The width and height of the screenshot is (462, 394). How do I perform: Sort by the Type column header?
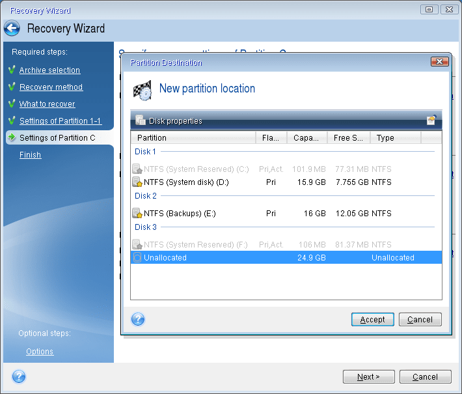(395, 138)
